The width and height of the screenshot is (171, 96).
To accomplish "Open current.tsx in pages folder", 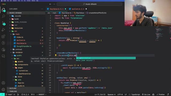I will point(26,71).
